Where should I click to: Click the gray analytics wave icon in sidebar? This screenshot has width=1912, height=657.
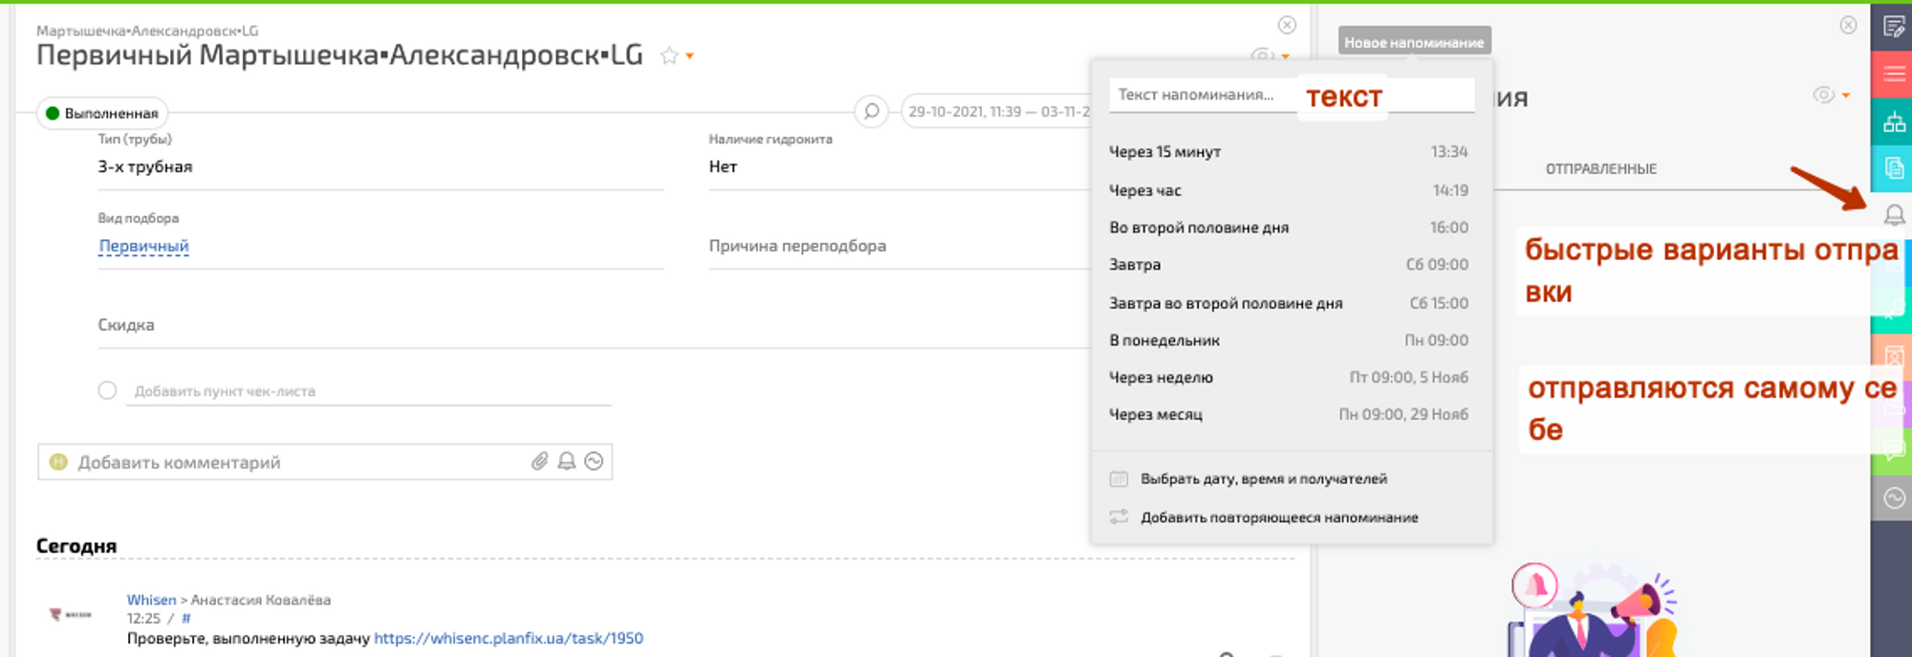click(x=1893, y=498)
